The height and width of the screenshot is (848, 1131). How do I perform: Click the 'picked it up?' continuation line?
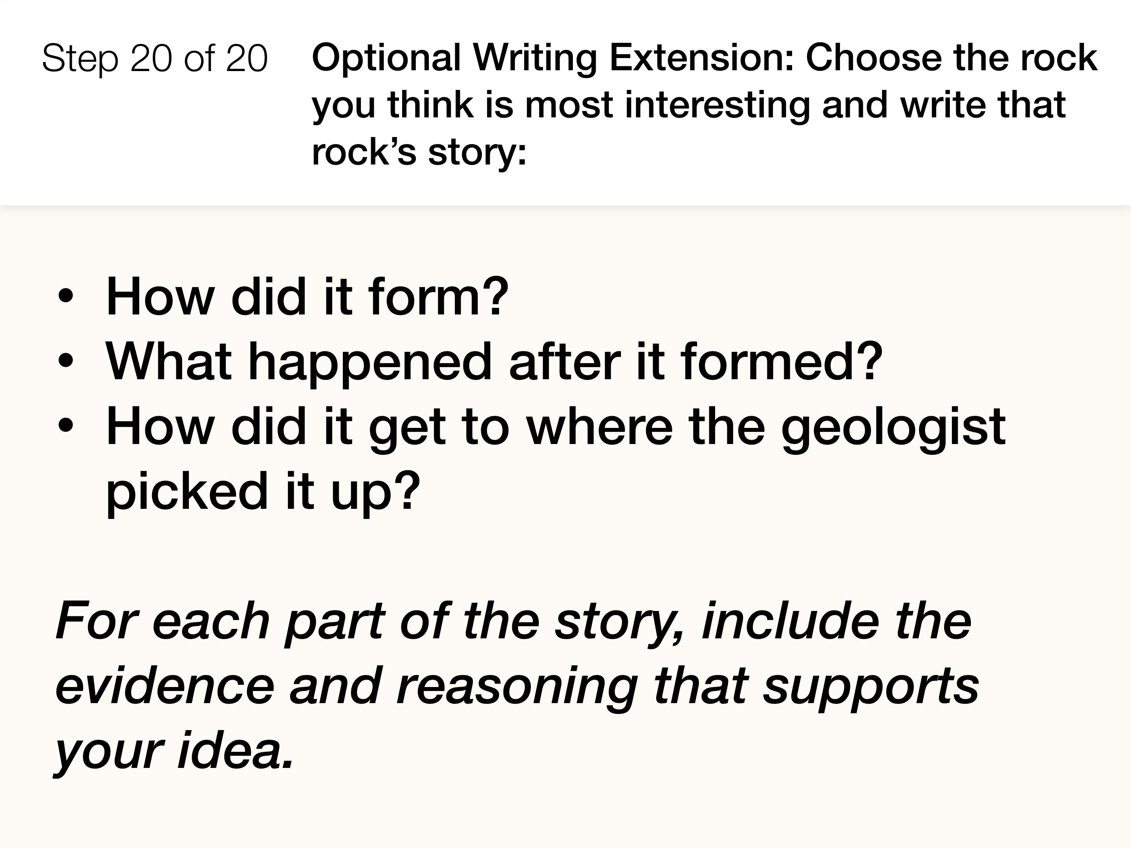click(x=263, y=491)
